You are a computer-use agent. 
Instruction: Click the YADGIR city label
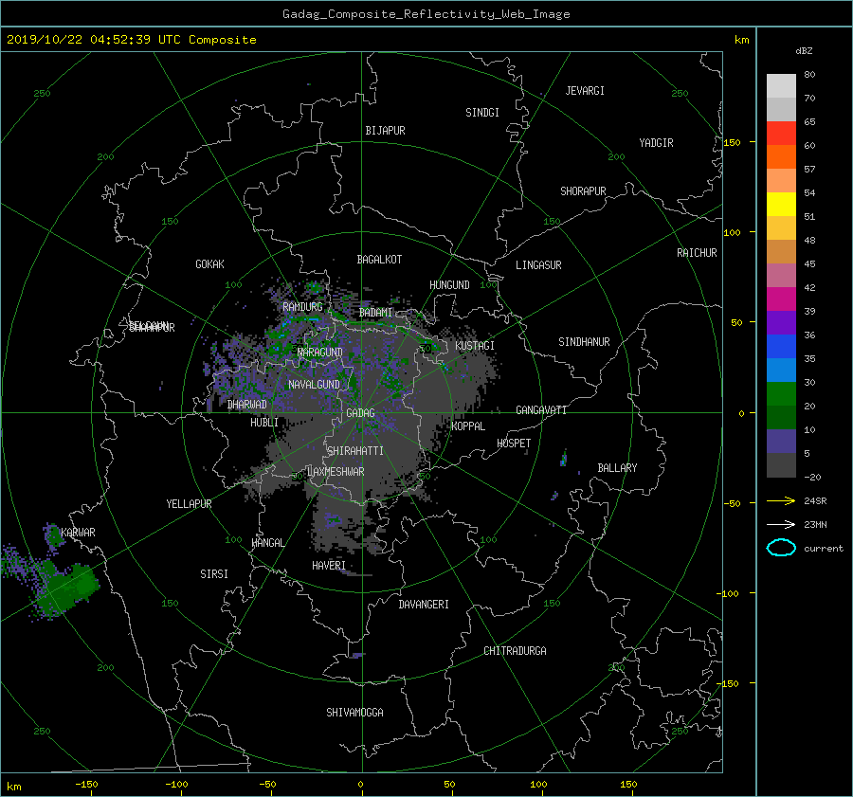point(656,143)
